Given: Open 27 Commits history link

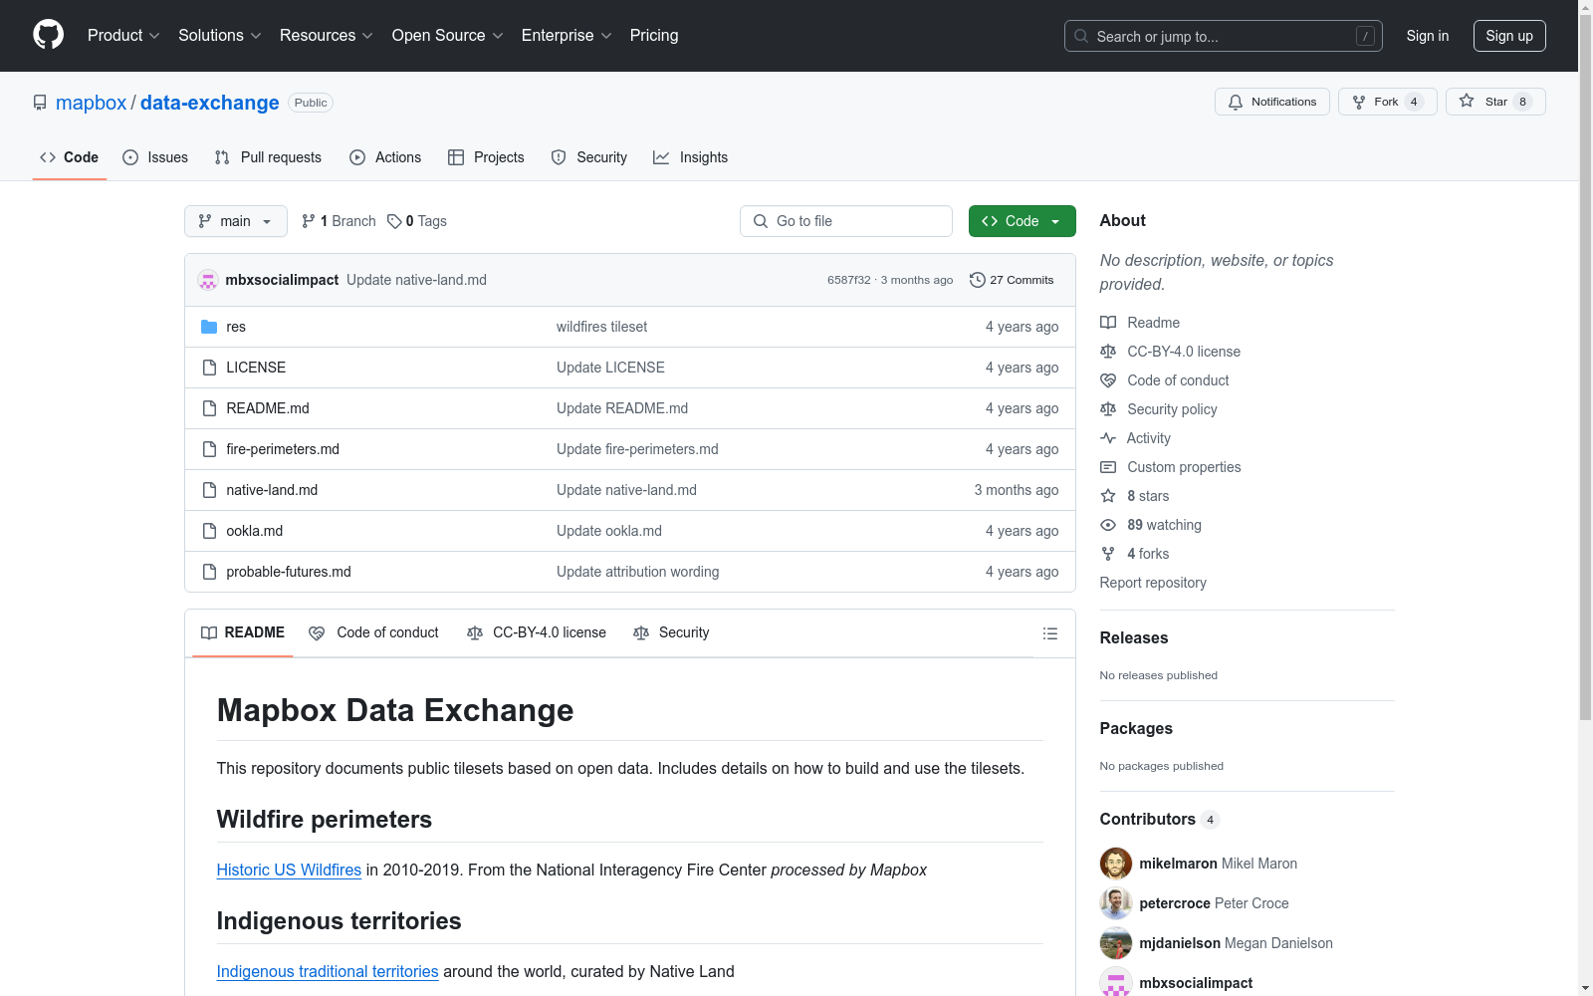Looking at the screenshot, I should 1012,280.
